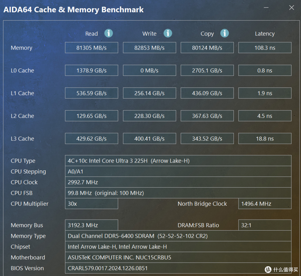This screenshot has width=301, height=276.
Task: Click the info icon next to Read
Action: pyautogui.click(x=108, y=33)
